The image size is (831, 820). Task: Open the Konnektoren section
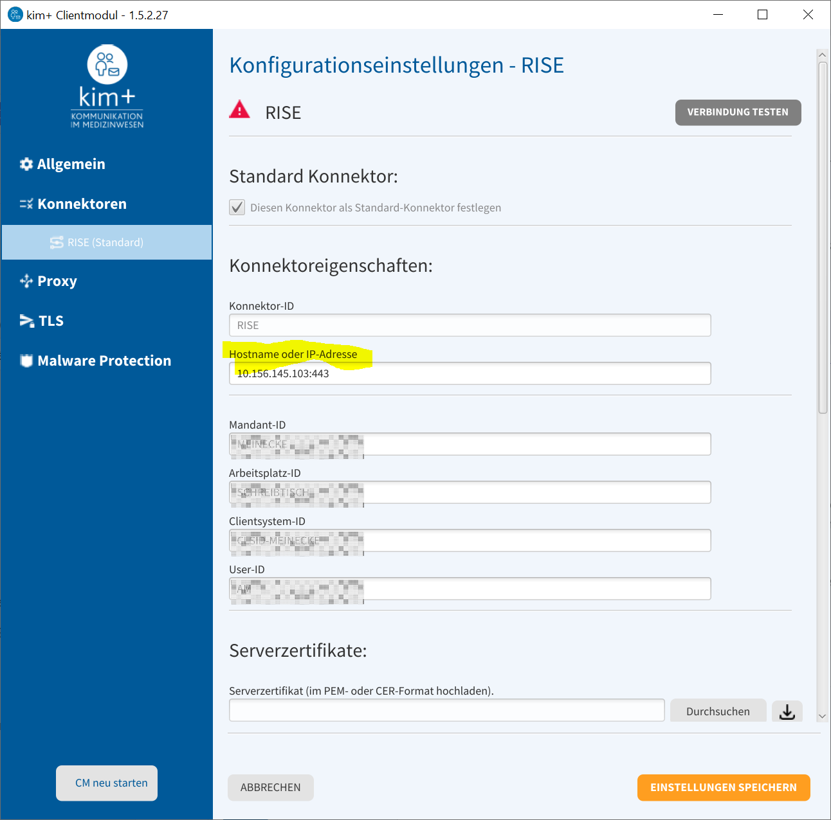click(73, 204)
